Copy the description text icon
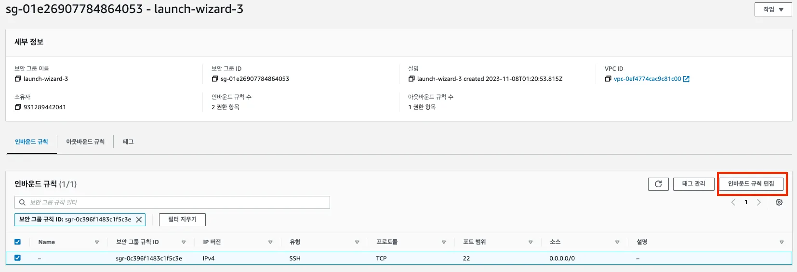Screen dimensions: 797x272 click(x=412, y=79)
